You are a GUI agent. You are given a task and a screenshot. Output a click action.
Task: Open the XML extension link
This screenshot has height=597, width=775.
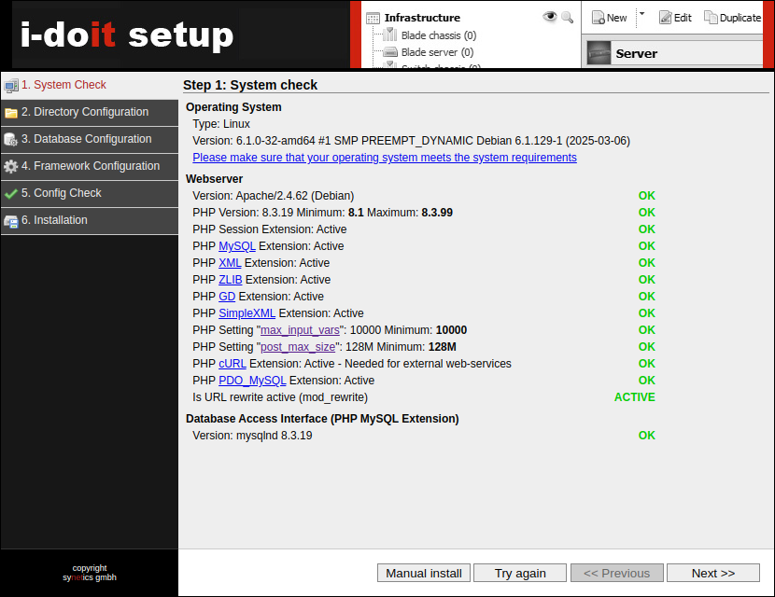pos(230,263)
